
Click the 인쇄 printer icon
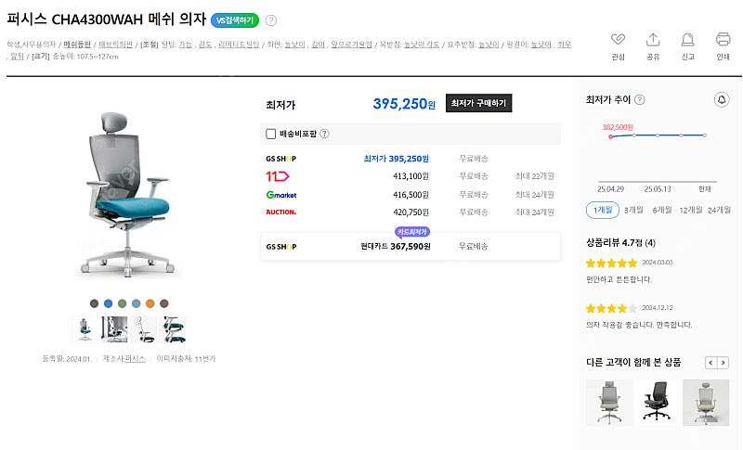(x=723, y=39)
